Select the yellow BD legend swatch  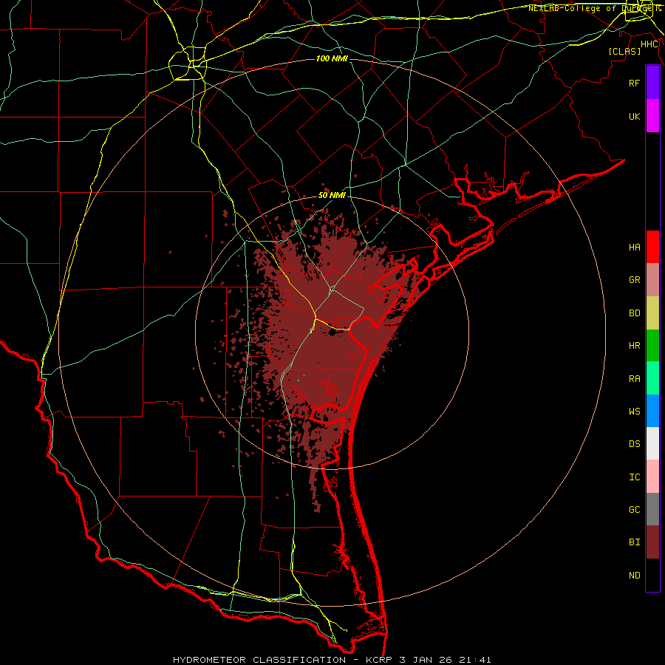click(x=652, y=313)
